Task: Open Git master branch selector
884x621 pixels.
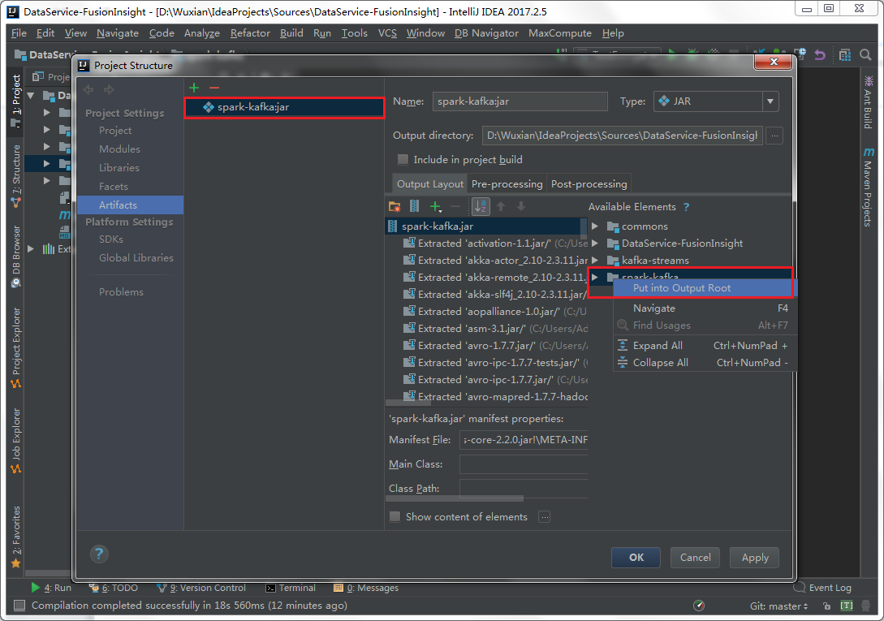Action: click(x=778, y=606)
